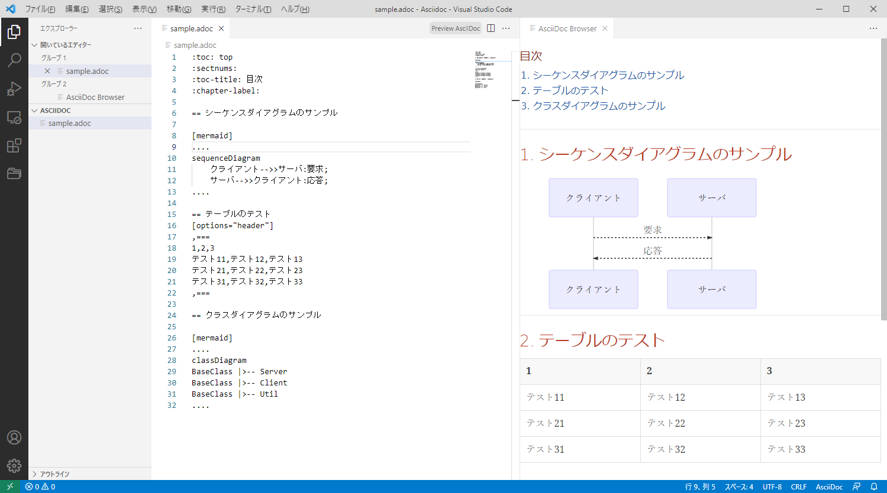Change indentation via スペース: 4 status item
The width and height of the screenshot is (887, 493).
tap(738, 486)
